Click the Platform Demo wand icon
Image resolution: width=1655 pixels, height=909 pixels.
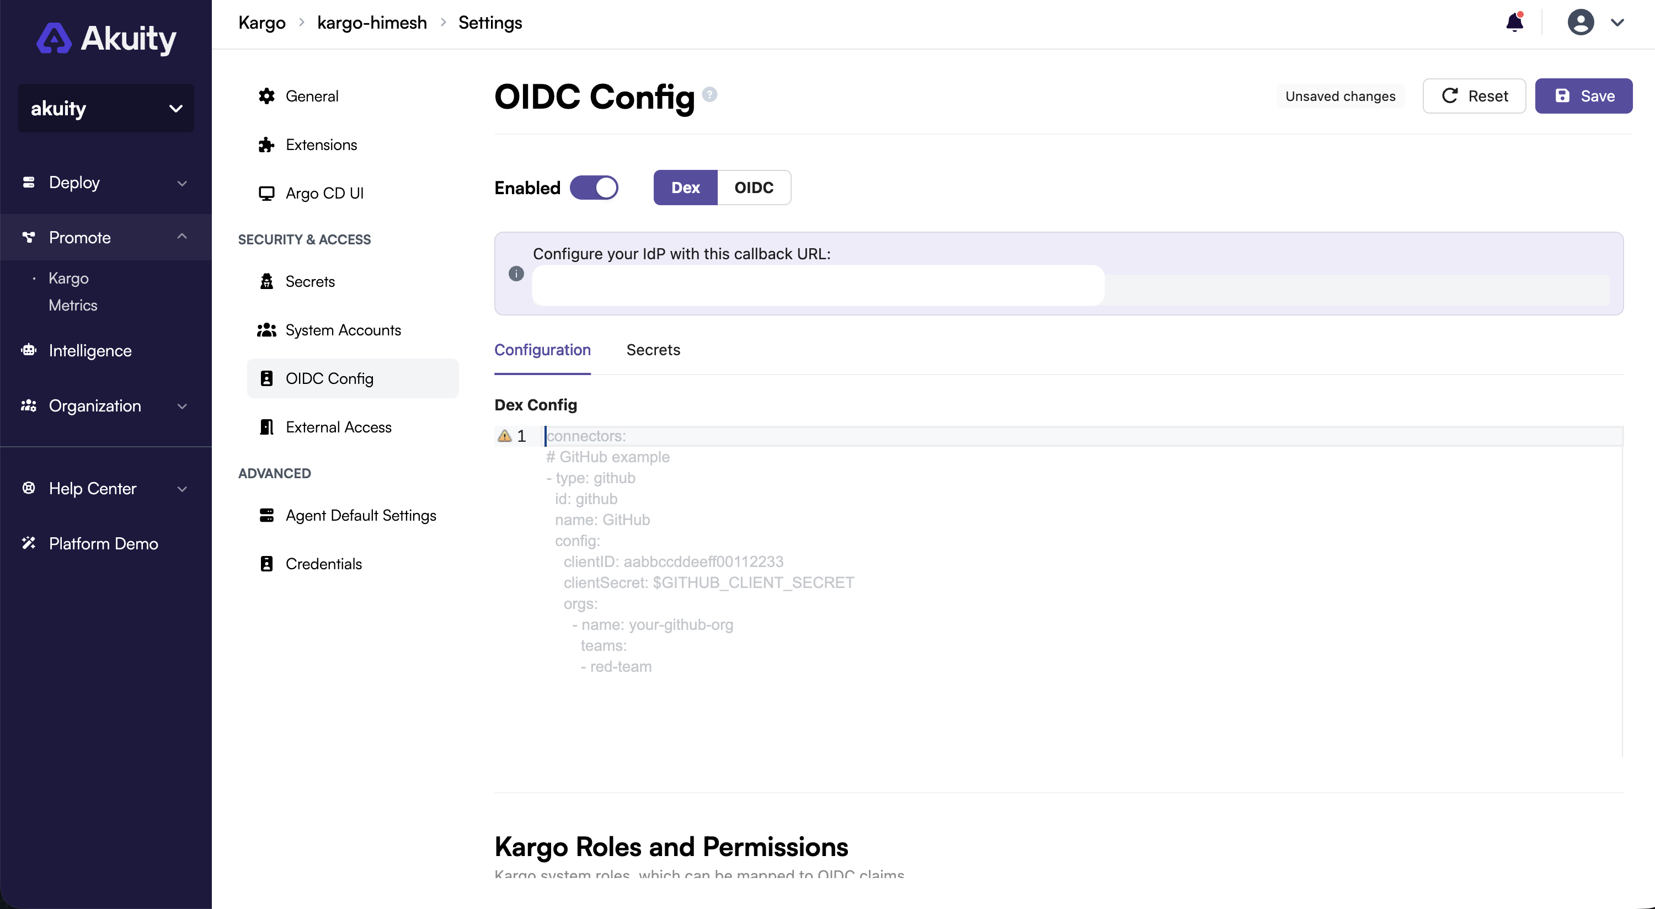(28, 543)
